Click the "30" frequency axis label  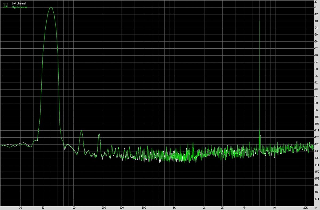21,208
